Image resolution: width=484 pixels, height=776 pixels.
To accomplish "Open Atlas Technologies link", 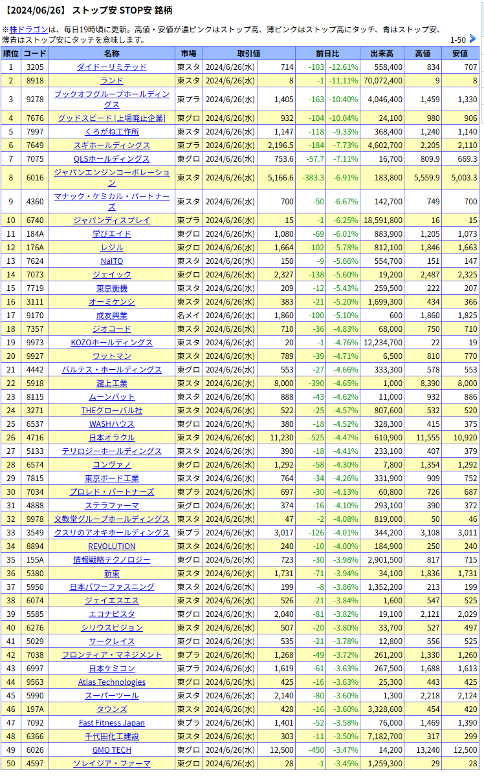I will click(111, 682).
